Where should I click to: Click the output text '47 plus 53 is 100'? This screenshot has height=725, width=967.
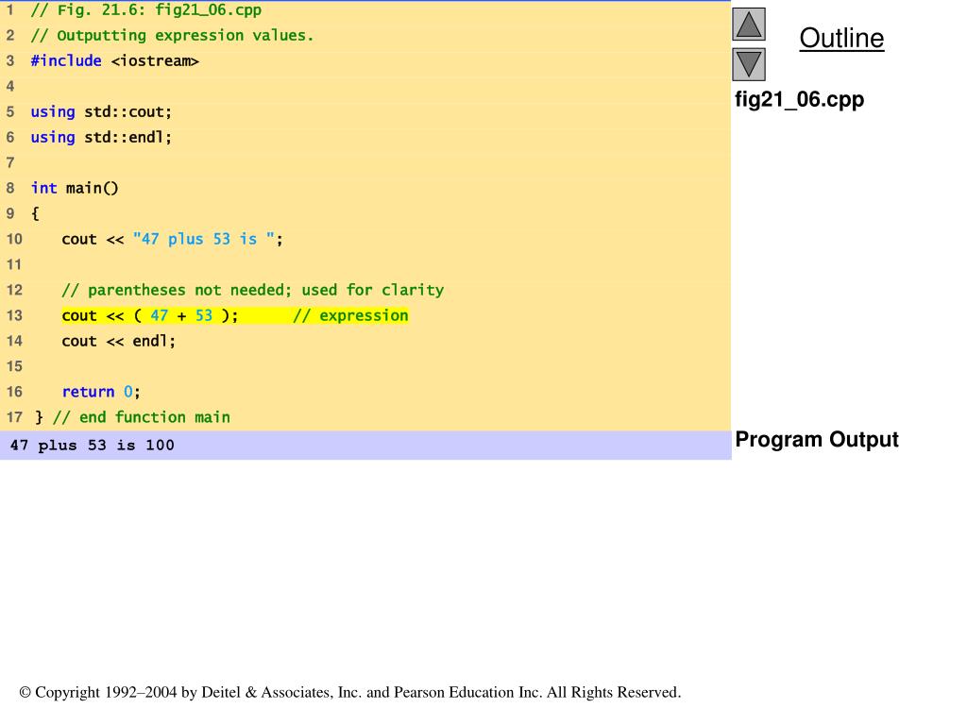tap(93, 446)
